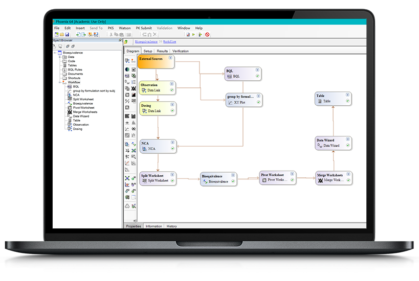Select the X/Y ratio palette tool
The image size is (419, 281).
pyautogui.click(x=127, y=101)
